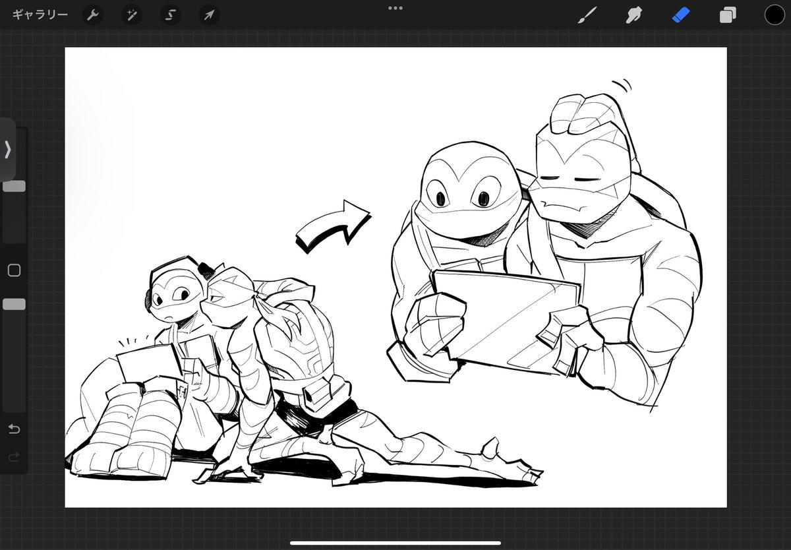
Task: Tap the square Modify button in sidebar
Action: coord(14,270)
